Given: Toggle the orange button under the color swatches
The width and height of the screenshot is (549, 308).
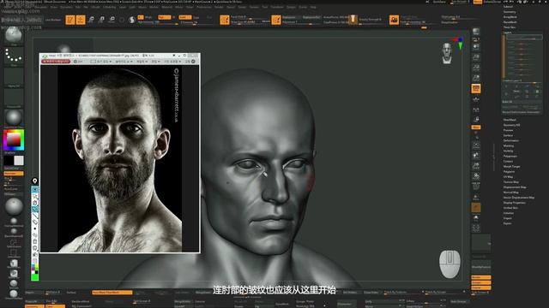Looking at the screenshot, I should click(x=14, y=174).
